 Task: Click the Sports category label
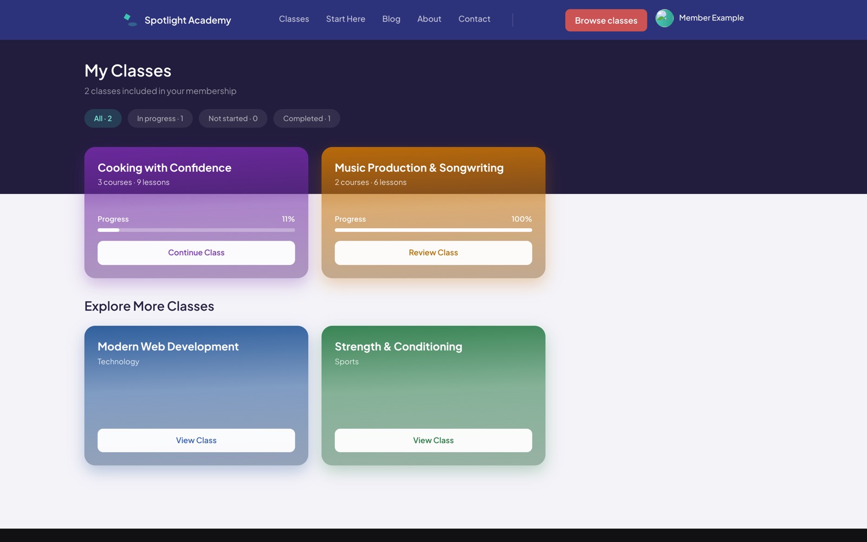tap(347, 362)
